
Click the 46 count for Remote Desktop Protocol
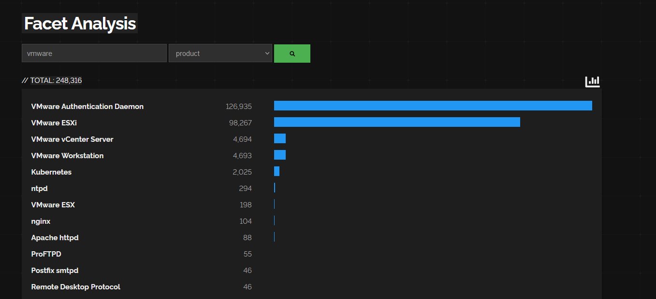pos(248,287)
